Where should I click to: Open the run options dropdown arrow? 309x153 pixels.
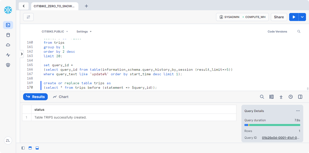click(x=302, y=17)
